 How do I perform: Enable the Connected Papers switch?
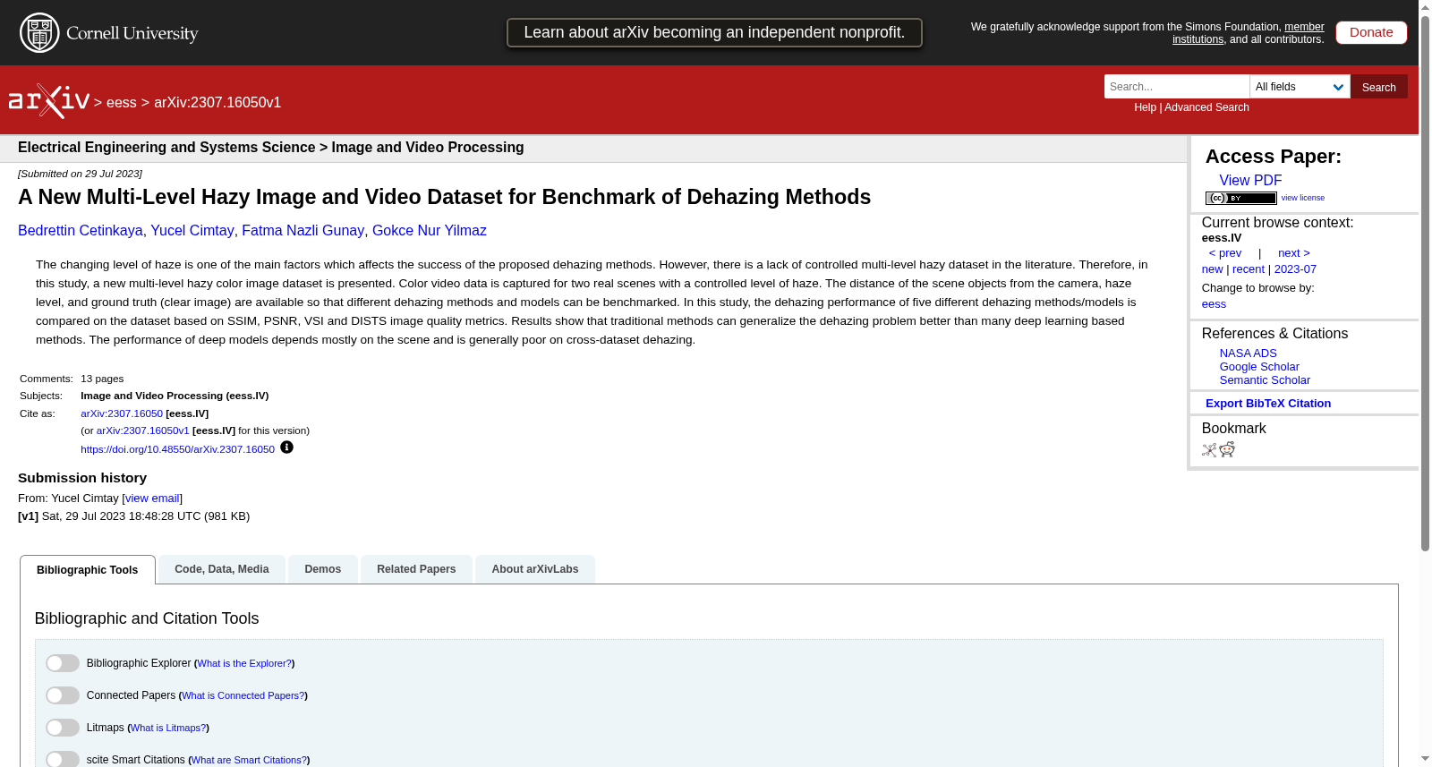(63, 695)
